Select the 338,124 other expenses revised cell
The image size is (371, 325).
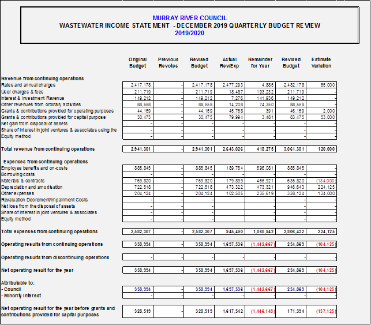pyautogui.click(x=291, y=193)
